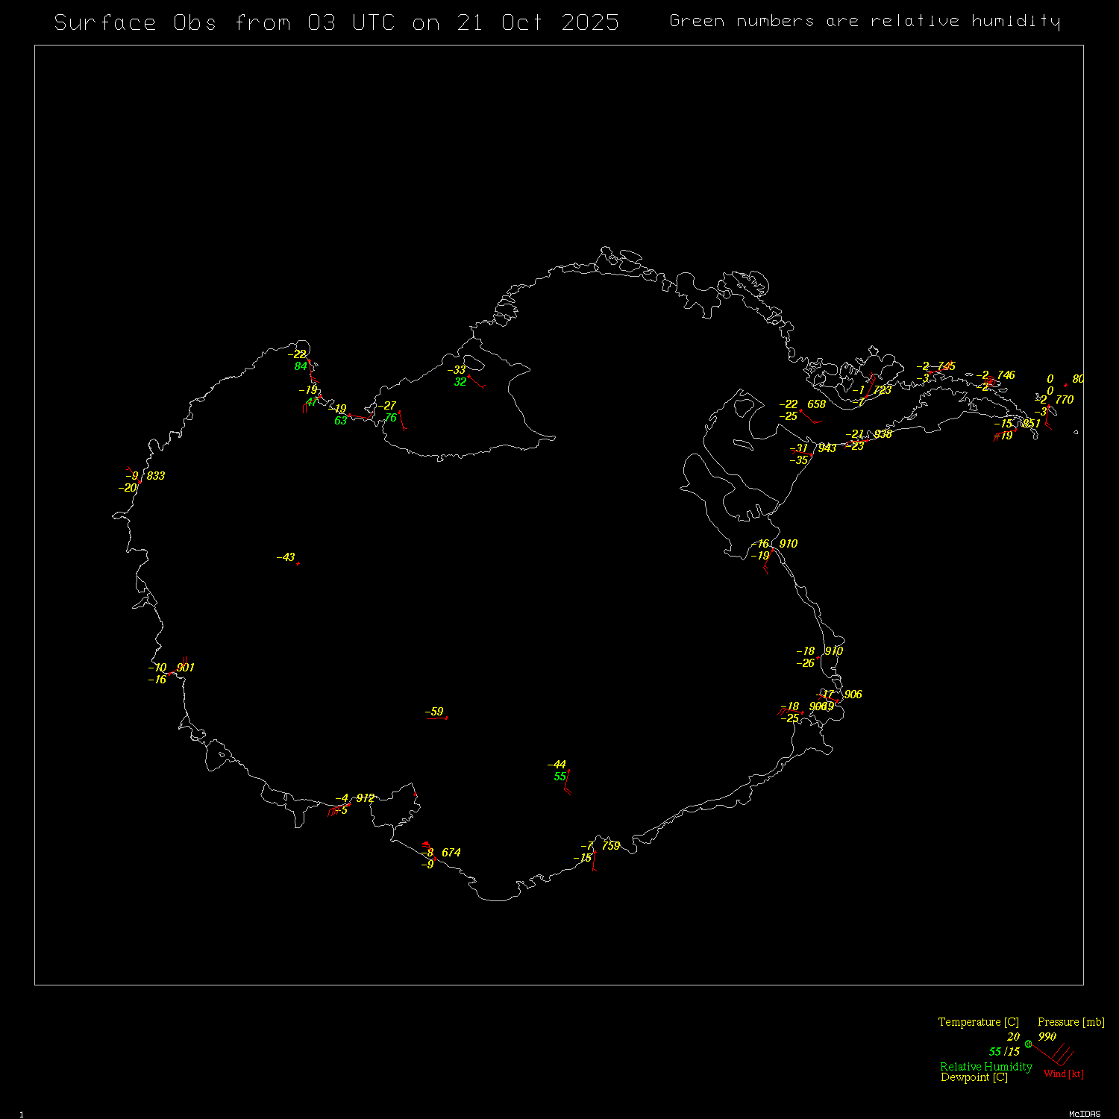
Task: Click the 'Green numbers are relative humidity' note
Action: (864, 21)
